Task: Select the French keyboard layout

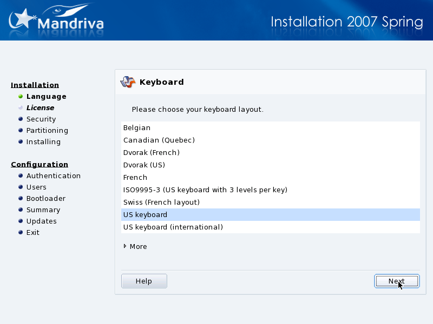Action: (135, 178)
